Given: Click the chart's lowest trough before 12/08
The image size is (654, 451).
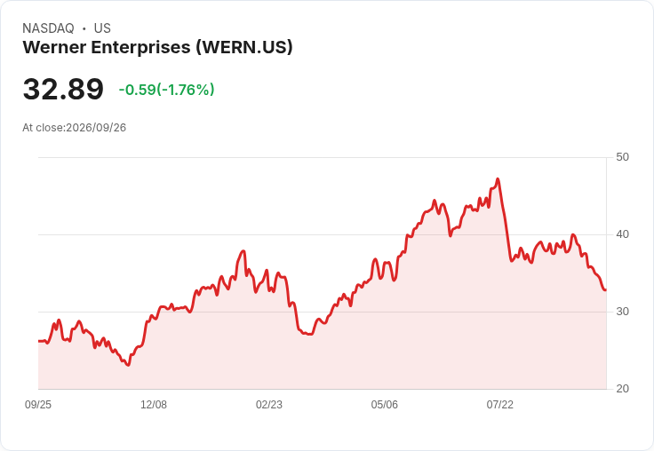Looking at the screenshot, I should pyautogui.click(x=128, y=365).
